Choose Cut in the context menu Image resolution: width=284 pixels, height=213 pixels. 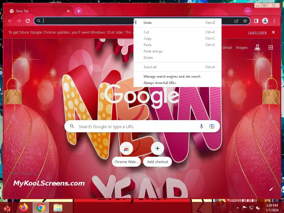(177, 32)
